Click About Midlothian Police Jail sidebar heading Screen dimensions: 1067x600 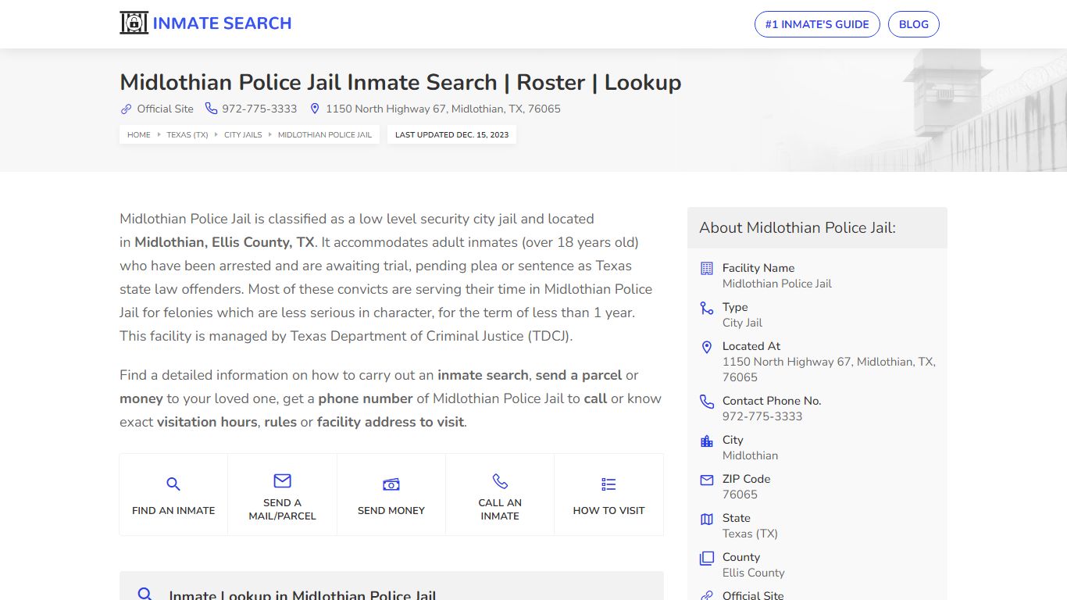(798, 227)
